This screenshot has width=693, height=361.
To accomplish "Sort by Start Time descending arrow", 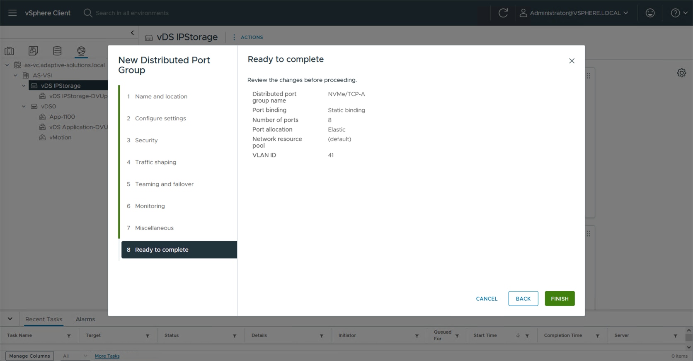I will pos(518,335).
